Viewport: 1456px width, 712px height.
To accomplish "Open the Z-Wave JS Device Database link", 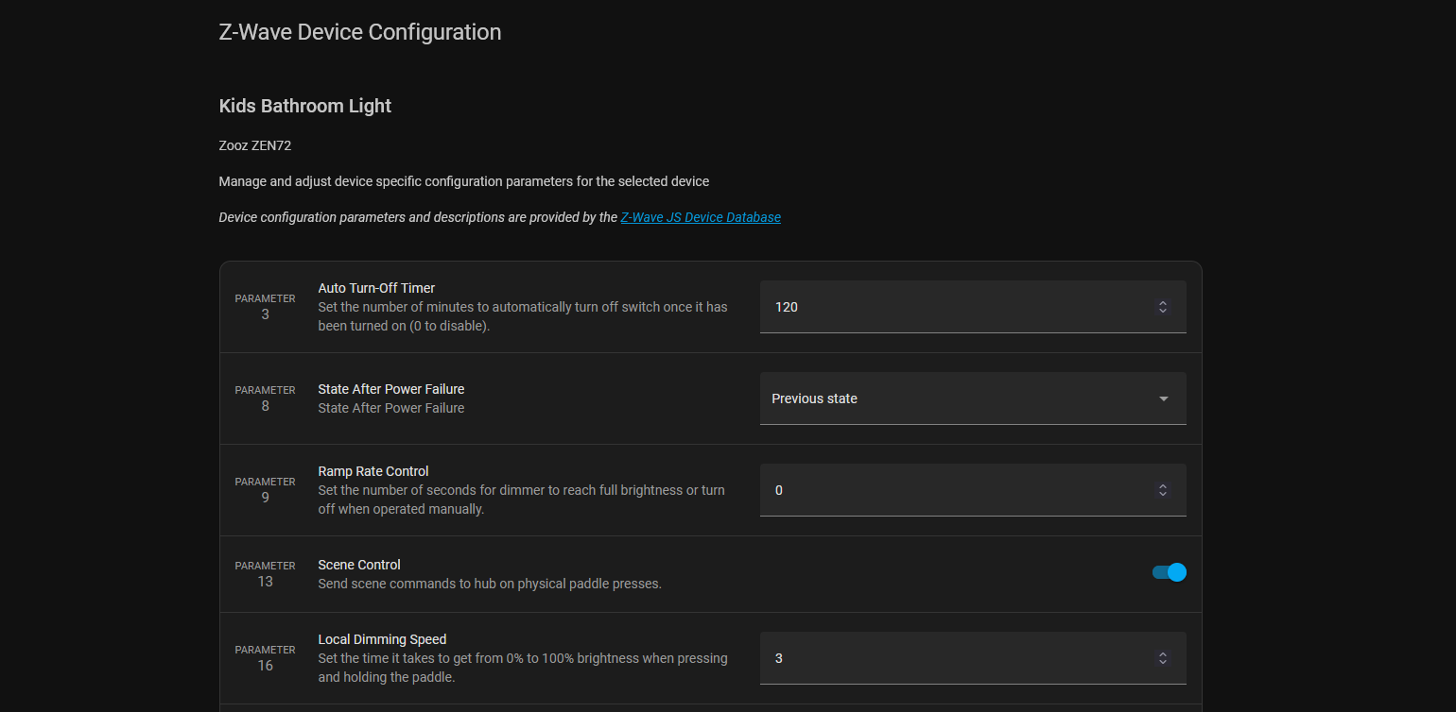I will tap(701, 216).
